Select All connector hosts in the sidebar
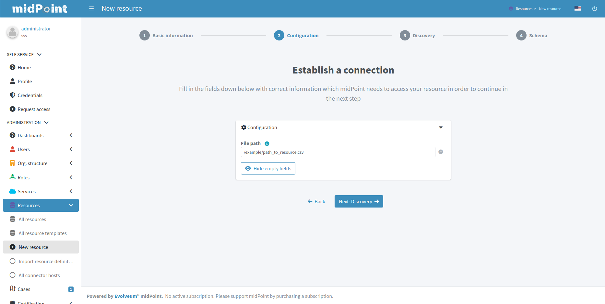The height and width of the screenshot is (304, 605). point(39,275)
